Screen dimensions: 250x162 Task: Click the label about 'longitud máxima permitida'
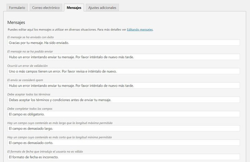(x=60, y=123)
